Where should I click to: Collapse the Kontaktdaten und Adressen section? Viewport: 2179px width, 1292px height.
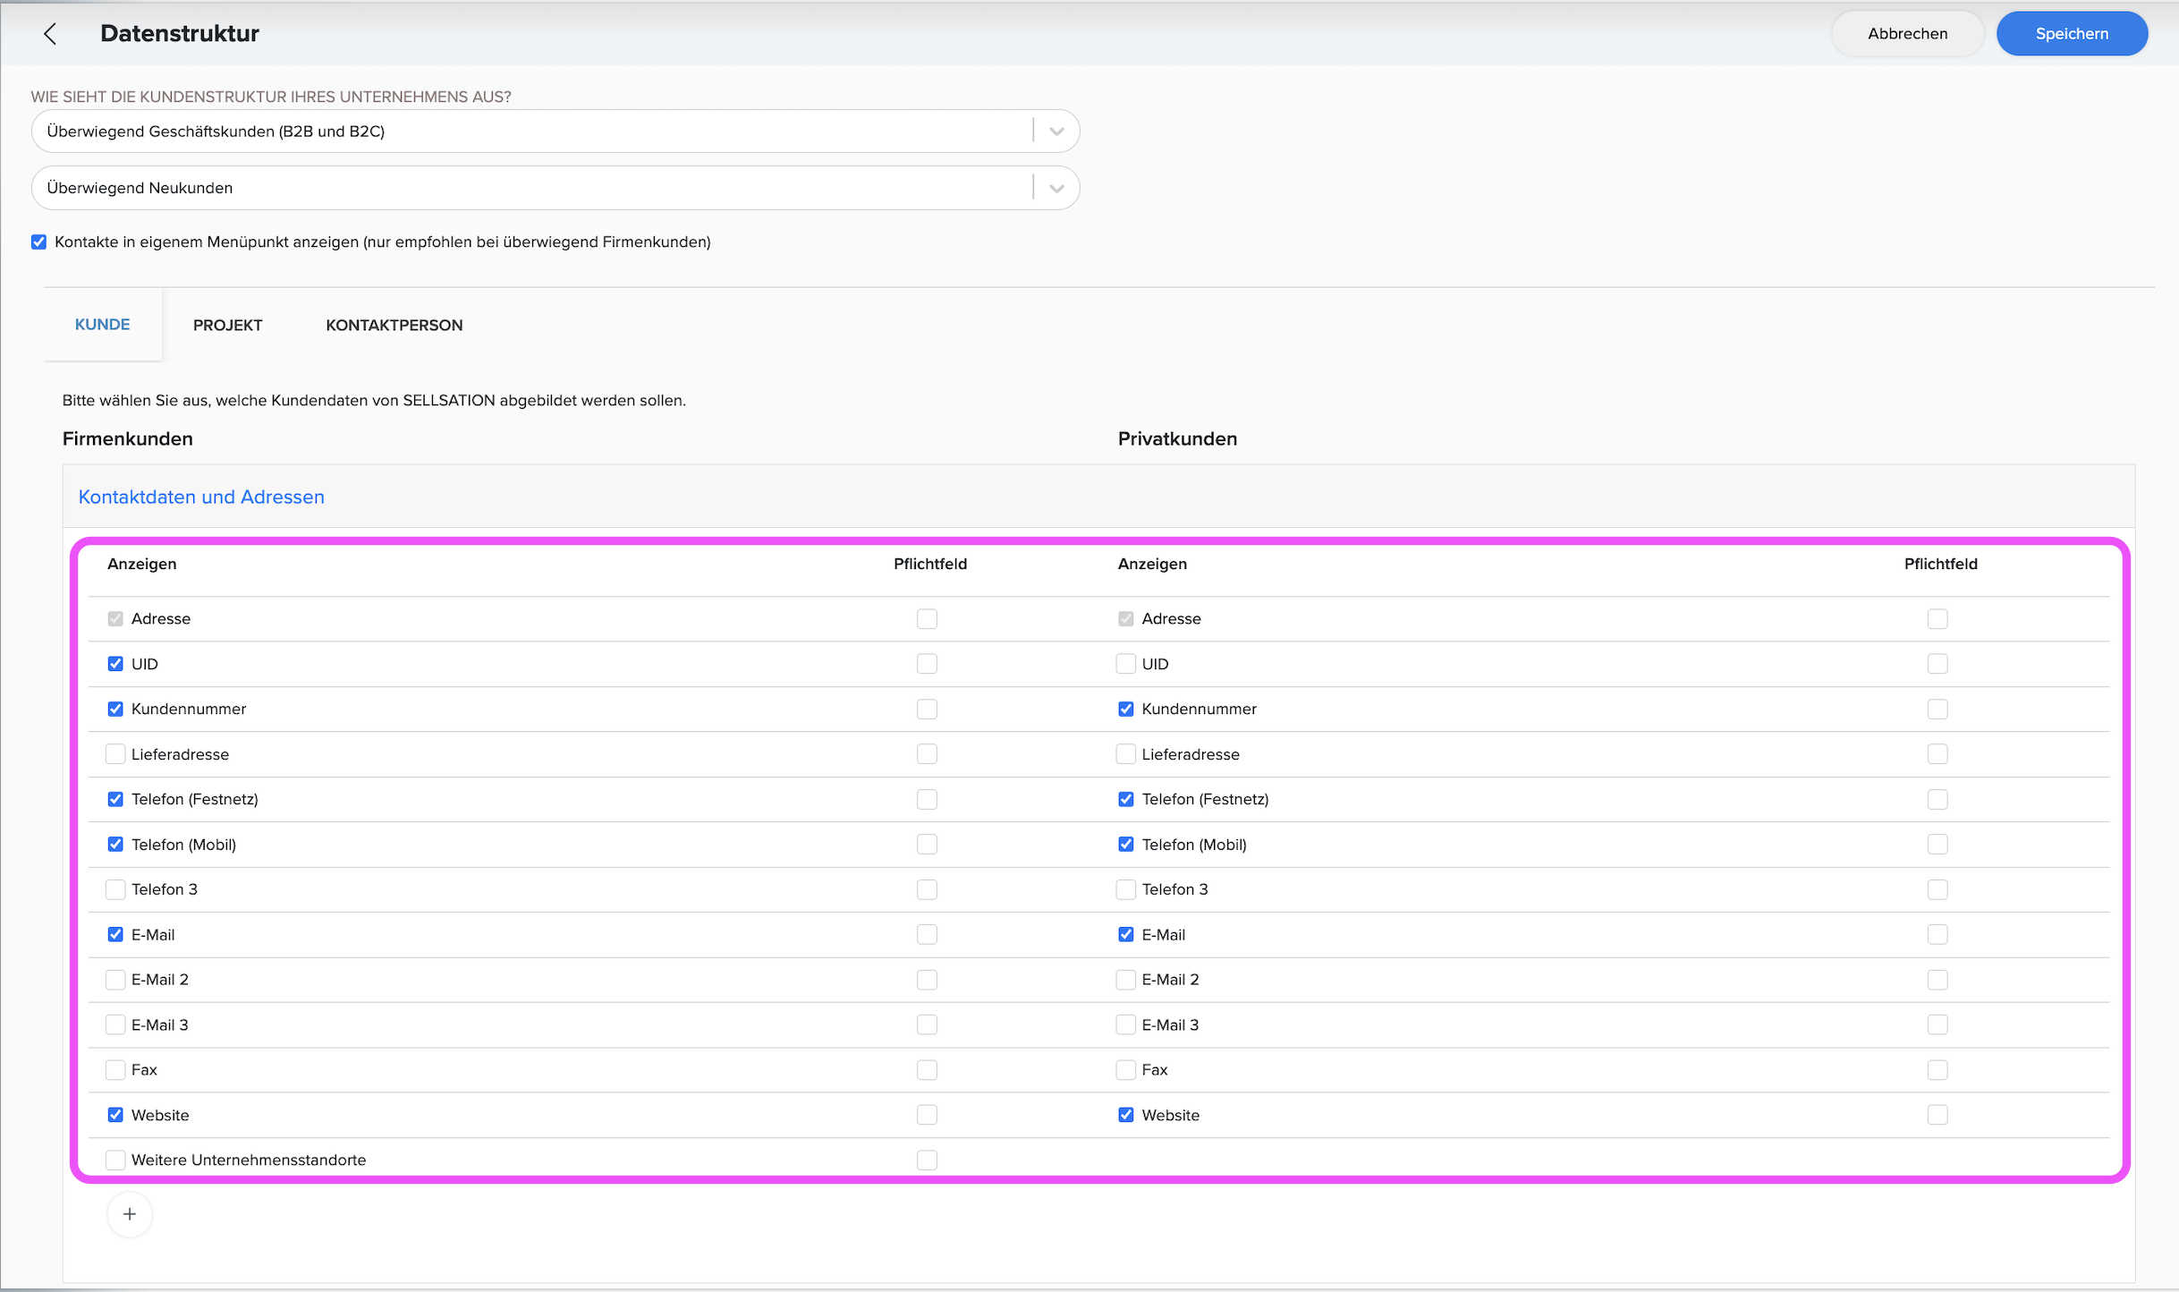(201, 497)
